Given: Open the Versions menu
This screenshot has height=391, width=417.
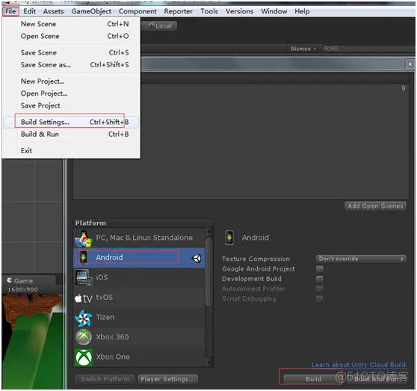Looking at the screenshot, I should tap(239, 11).
